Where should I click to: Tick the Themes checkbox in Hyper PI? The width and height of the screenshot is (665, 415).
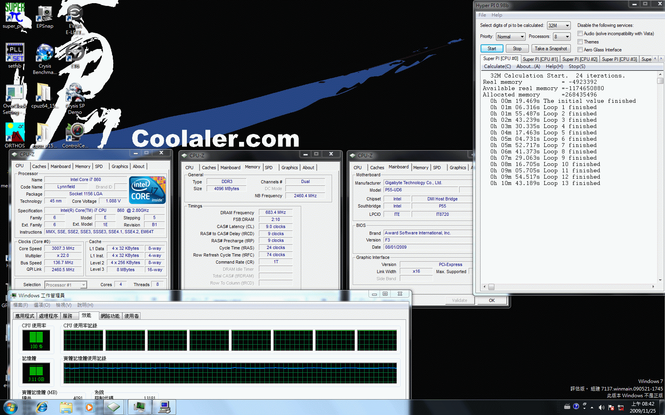click(580, 42)
